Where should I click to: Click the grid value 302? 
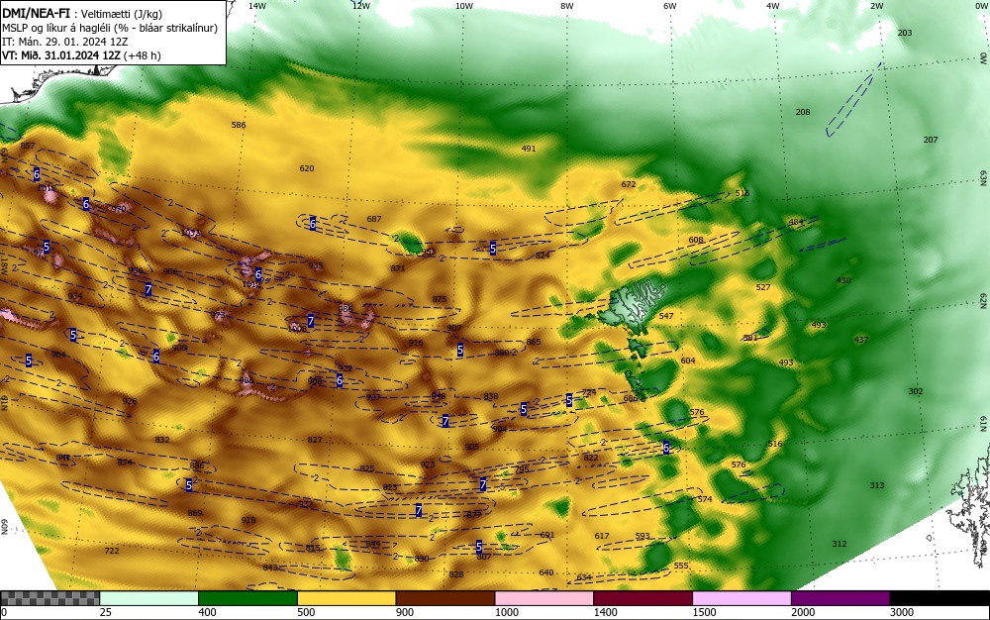coord(916,391)
